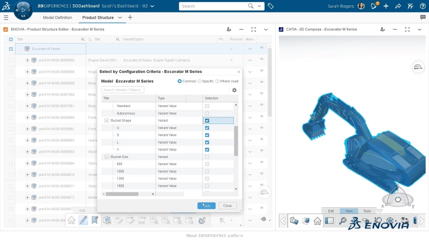Uncheck the S variant value checkbox
Screen dimensions: 429x241
click(x=207, y=135)
